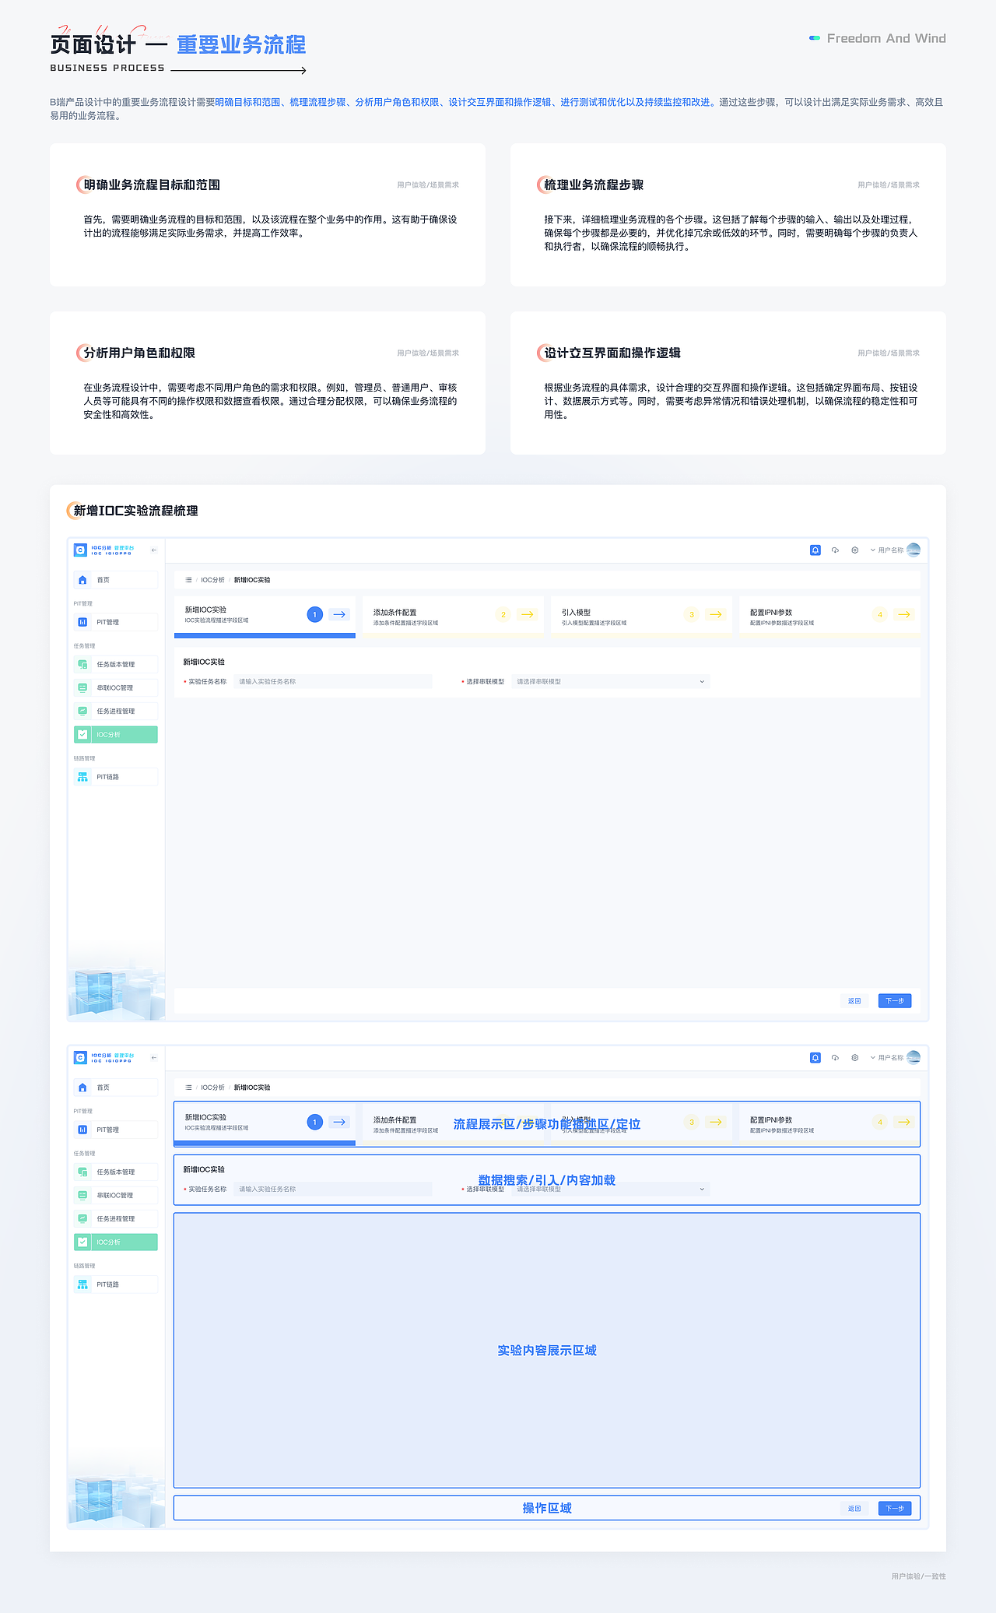The height and width of the screenshot is (1613, 996).
Task: Click the 设计交互界面和操作逻辑 card title
Action: (x=612, y=353)
